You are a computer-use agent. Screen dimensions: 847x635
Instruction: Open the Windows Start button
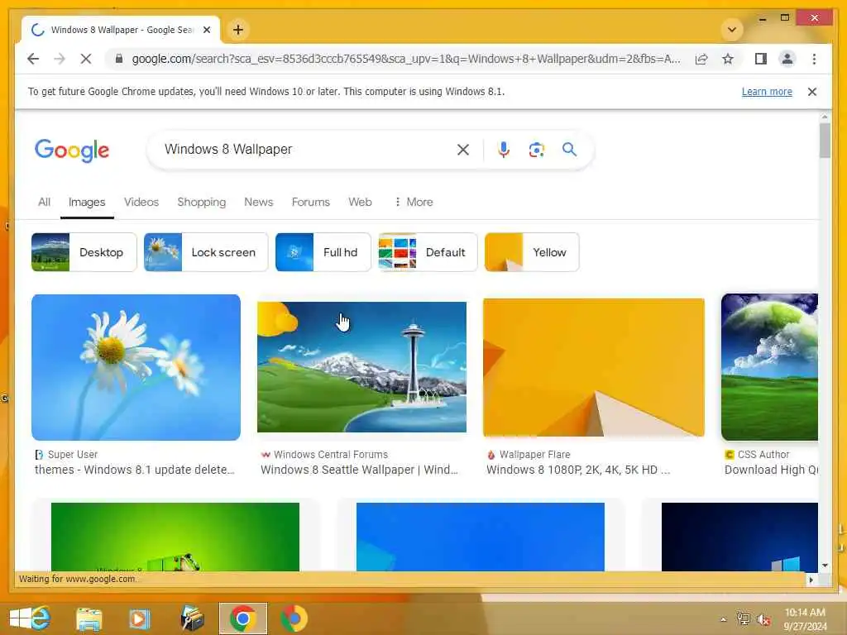click(20, 618)
